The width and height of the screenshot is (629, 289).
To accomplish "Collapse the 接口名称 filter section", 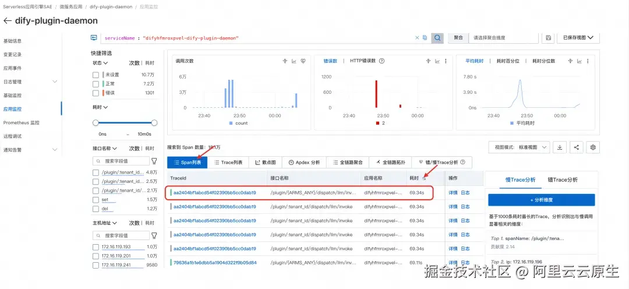I will [x=105, y=149].
